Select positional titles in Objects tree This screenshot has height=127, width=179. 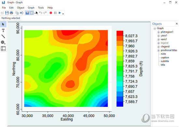click(169, 50)
